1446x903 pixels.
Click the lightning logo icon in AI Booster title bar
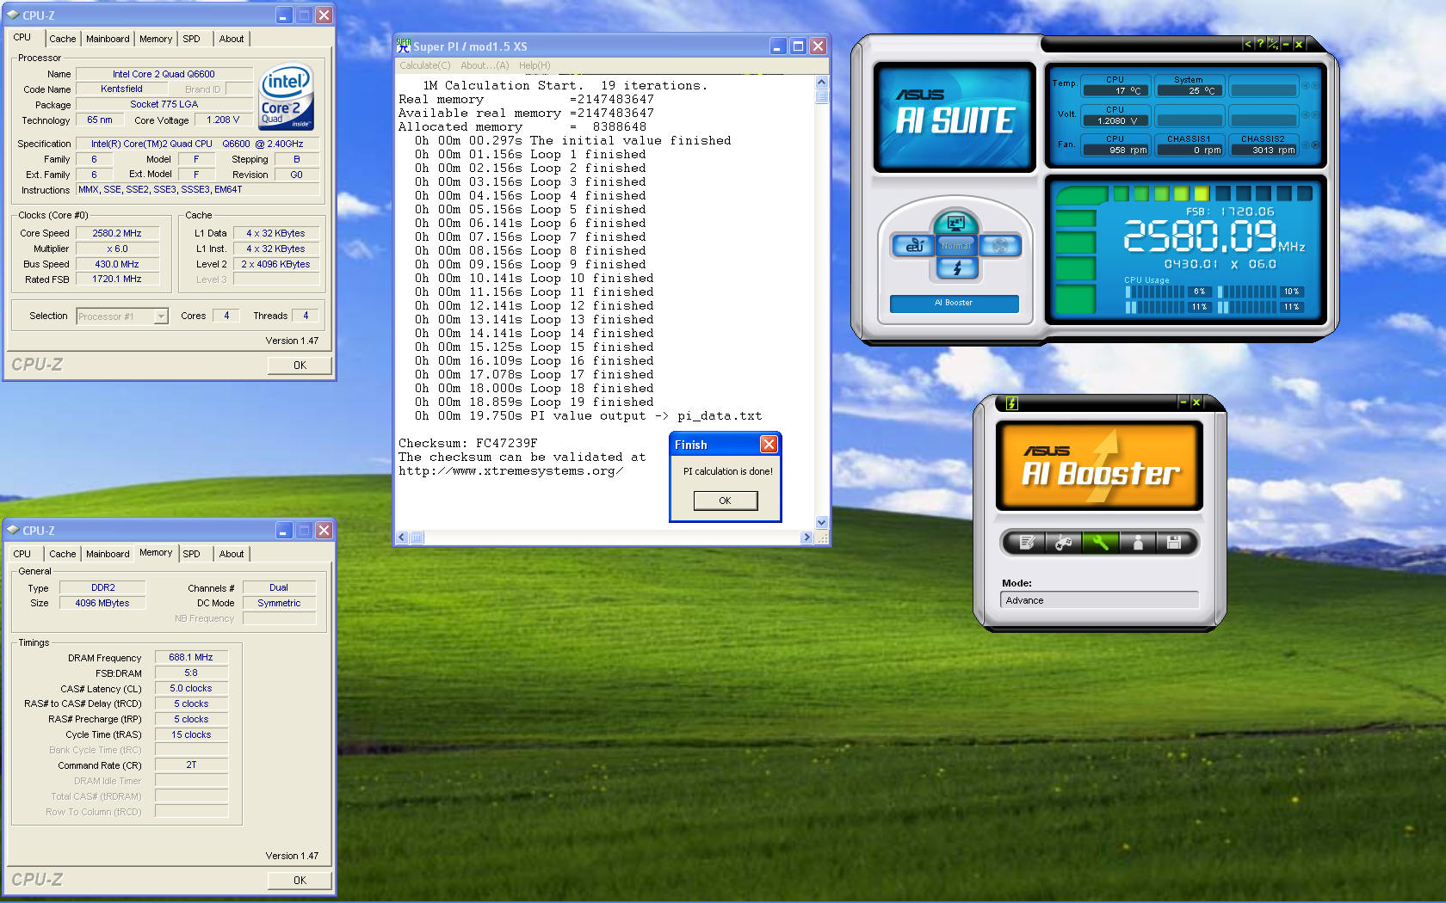[1012, 403]
